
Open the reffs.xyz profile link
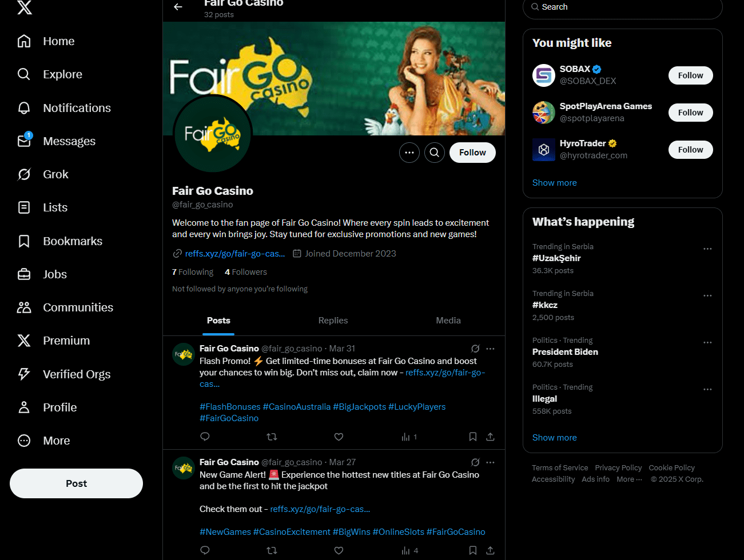coord(235,254)
